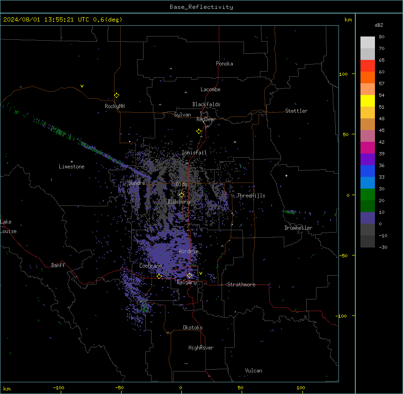Select the green 20–30 dBZ legend swatch
403x394 pixels.
367,195
